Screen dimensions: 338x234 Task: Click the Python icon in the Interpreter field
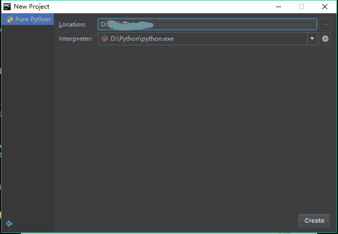coord(105,39)
